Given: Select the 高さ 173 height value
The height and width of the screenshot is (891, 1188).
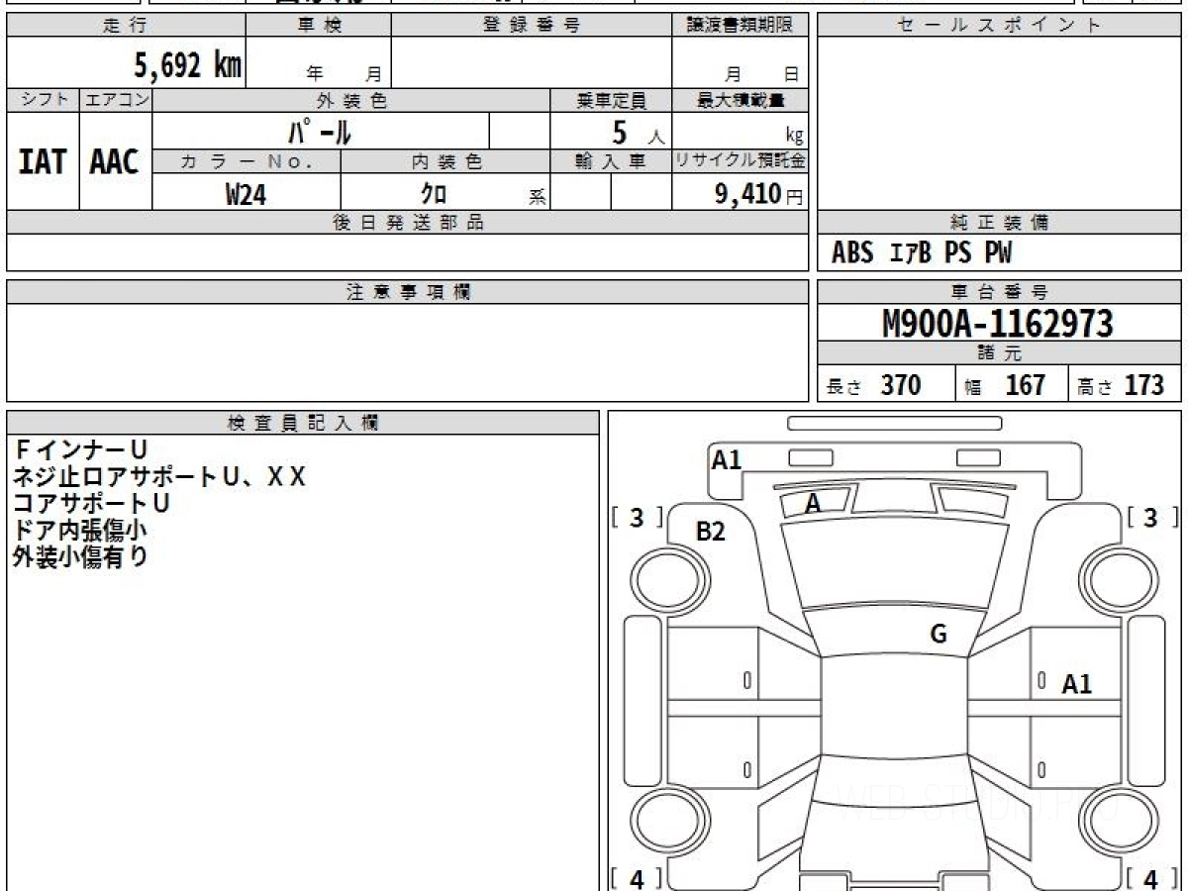Looking at the screenshot, I should (x=1121, y=385).
